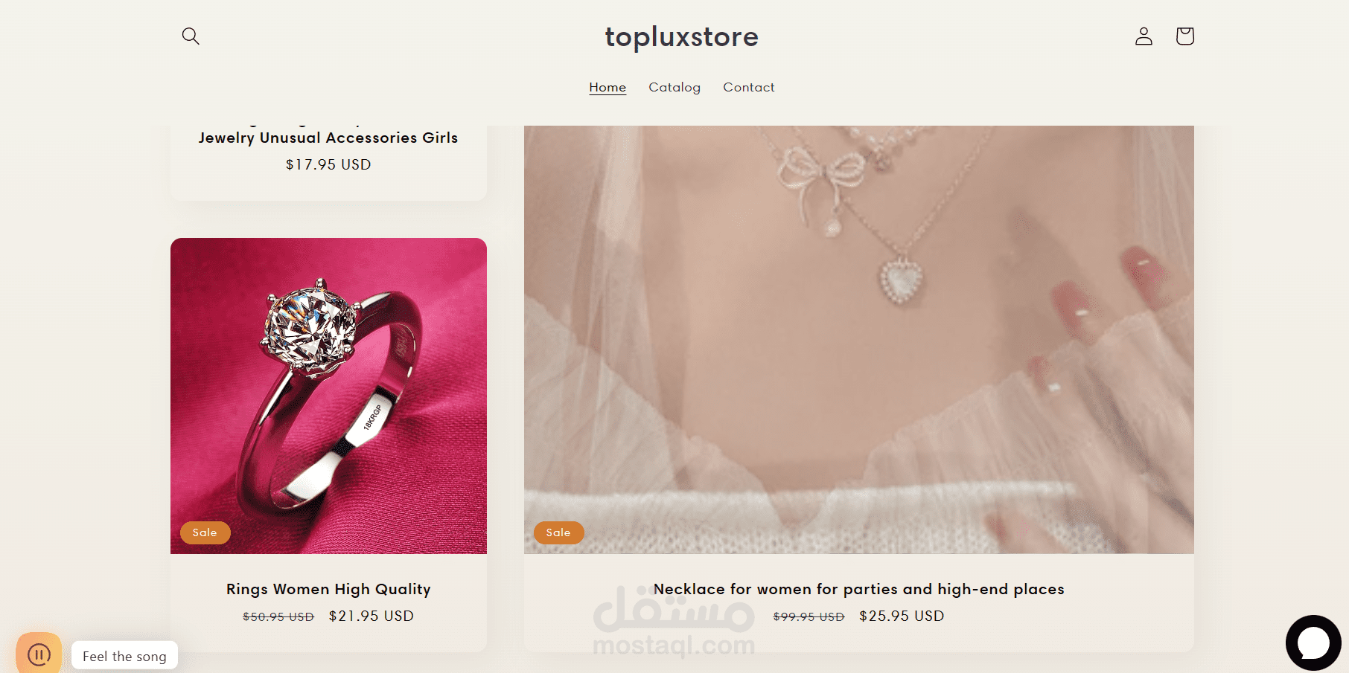Pause the music with the orange button

tap(39, 653)
